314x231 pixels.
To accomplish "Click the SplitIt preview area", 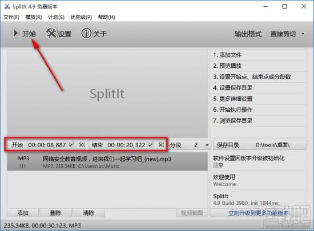I will pyautogui.click(x=107, y=94).
